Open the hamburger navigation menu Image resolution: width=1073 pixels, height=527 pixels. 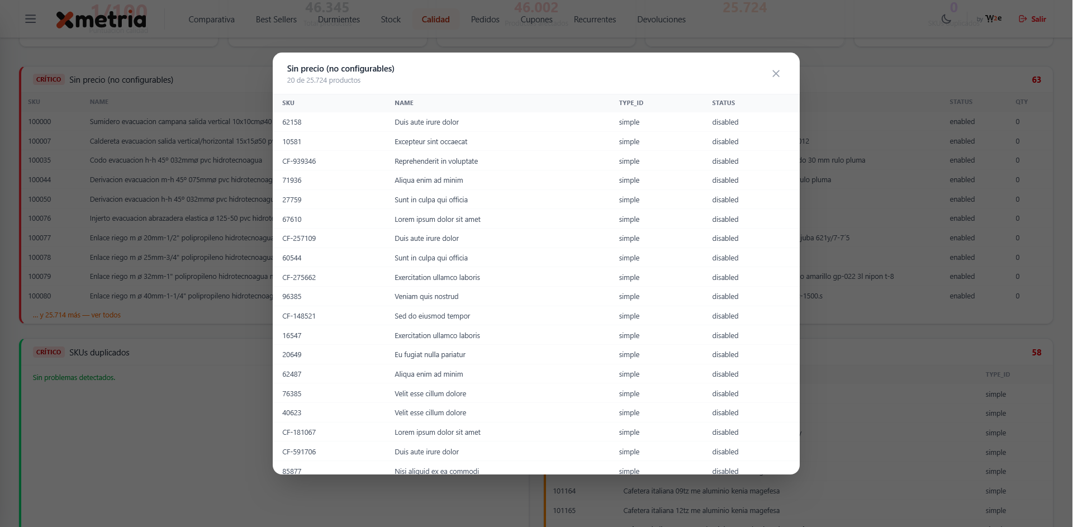(x=31, y=19)
